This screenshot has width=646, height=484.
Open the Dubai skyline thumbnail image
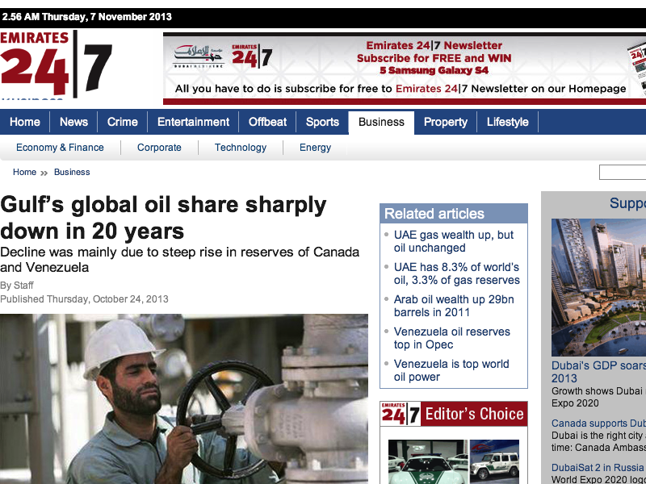[x=598, y=286]
